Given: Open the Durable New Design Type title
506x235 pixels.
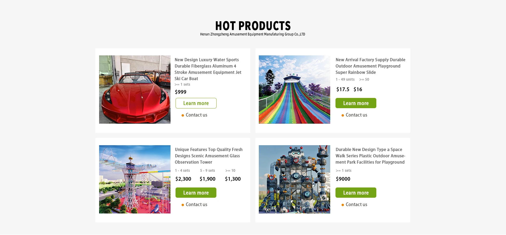Looking at the screenshot, I should 370,156.
